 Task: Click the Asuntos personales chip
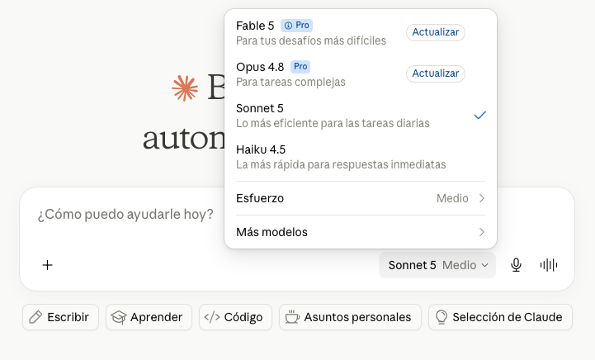click(350, 317)
